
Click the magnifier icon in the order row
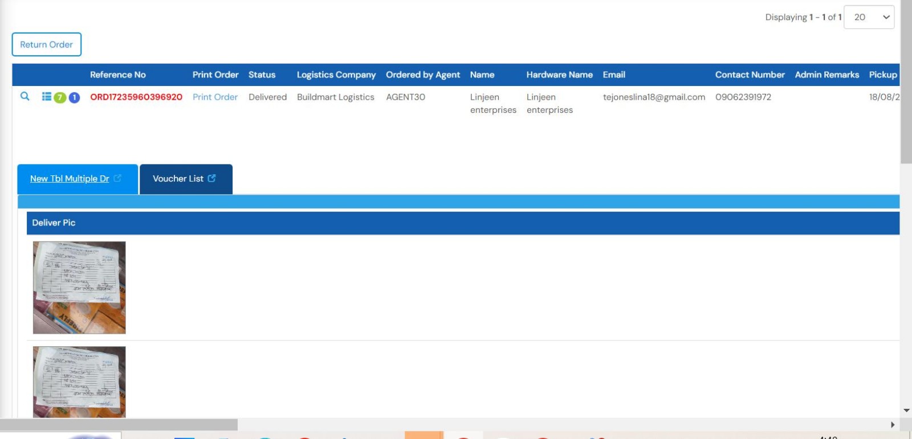pyautogui.click(x=25, y=96)
